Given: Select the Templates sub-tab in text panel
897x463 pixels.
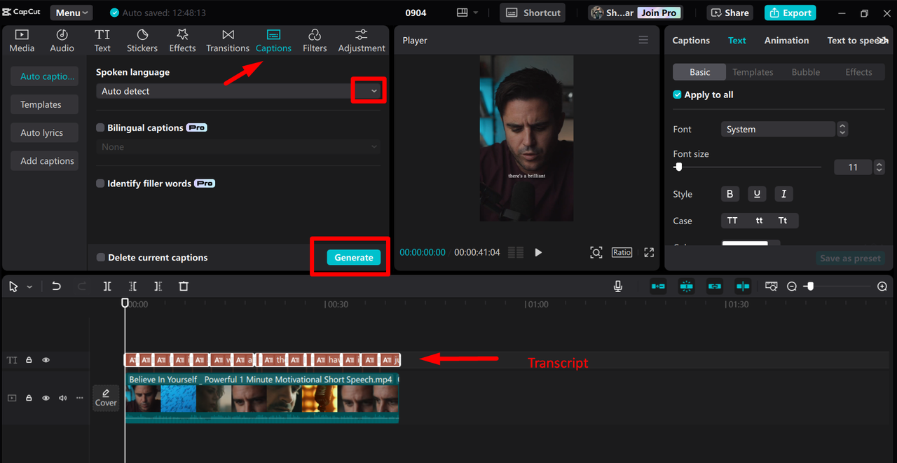Looking at the screenshot, I should 753,72.
